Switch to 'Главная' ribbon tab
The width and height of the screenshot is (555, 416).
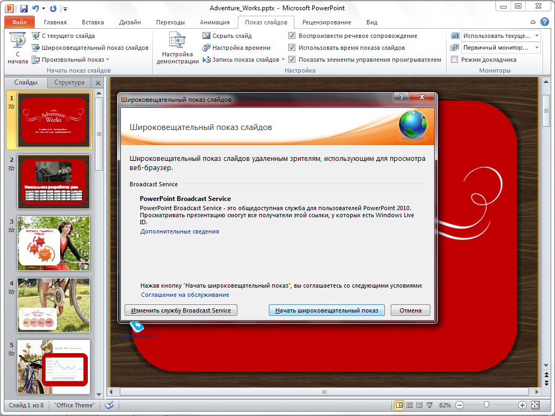click(55, 22)
